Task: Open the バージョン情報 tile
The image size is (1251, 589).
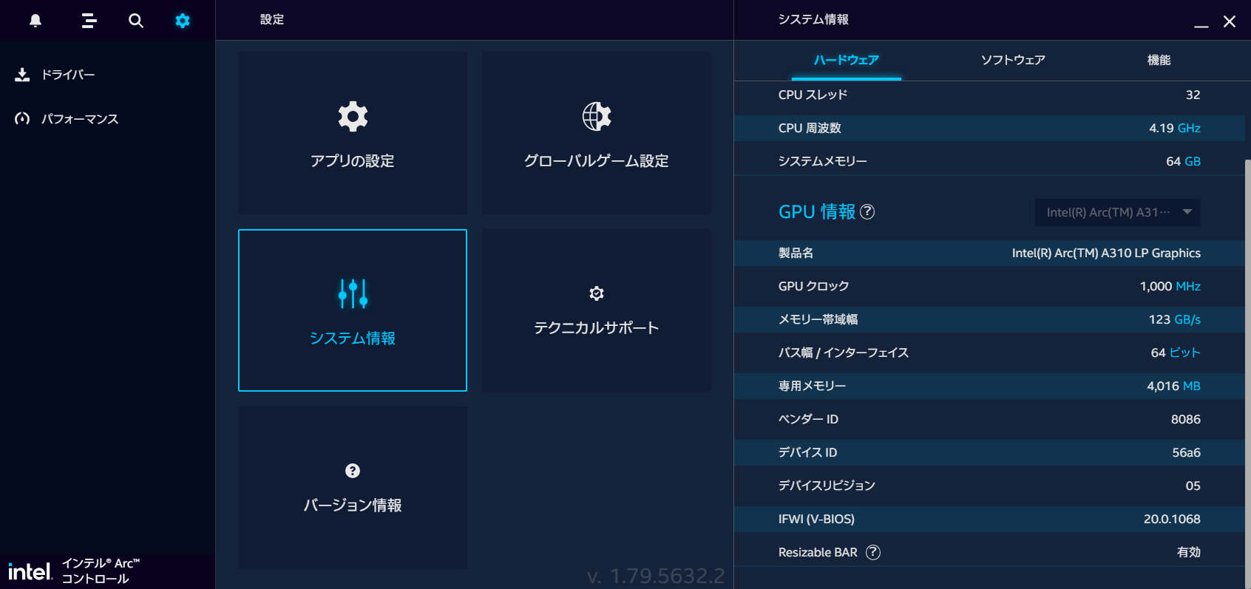Action: pos(353,488)
